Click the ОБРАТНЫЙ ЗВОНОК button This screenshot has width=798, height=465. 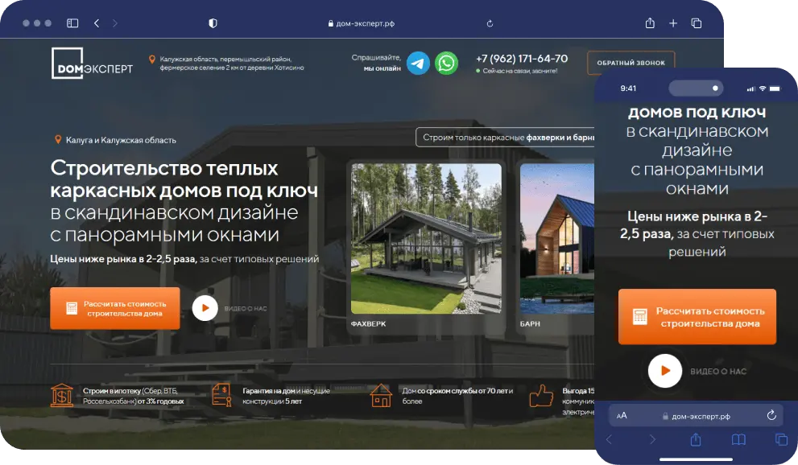coord(631,63)
